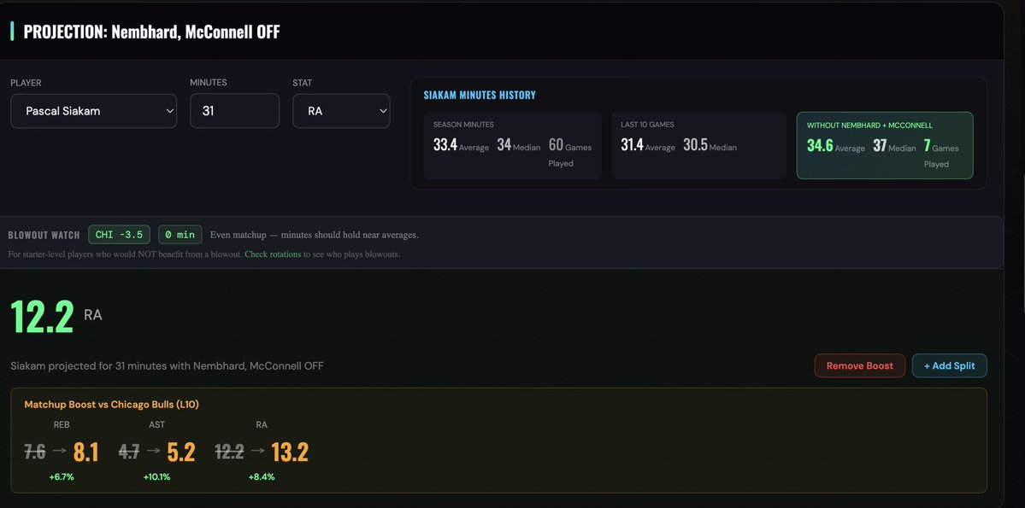Click the Matchup Boost vs Chicago Bulls (L10) heading

click(112, 405)
